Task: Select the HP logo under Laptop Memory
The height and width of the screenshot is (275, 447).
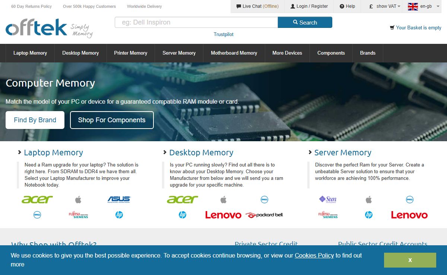Action: tap(119, 215)
